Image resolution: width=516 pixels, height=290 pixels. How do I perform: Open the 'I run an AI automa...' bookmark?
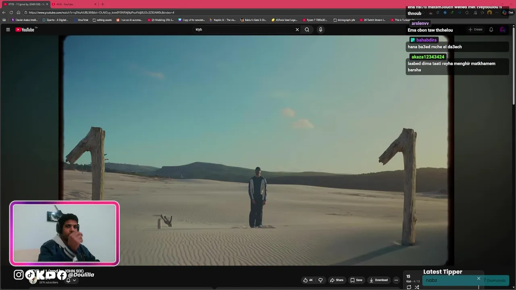click(129, 20)
